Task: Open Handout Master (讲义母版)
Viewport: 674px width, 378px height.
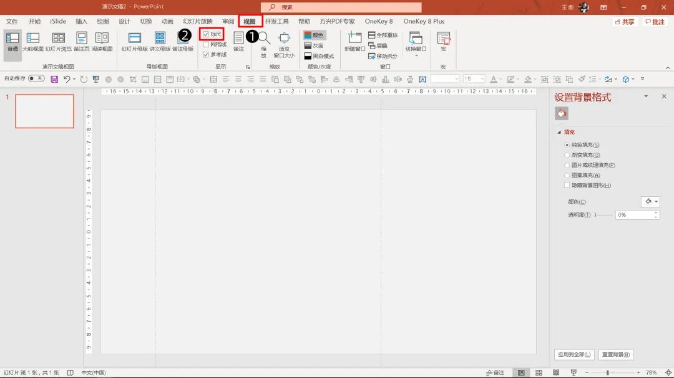Action: tap(160, 42)
